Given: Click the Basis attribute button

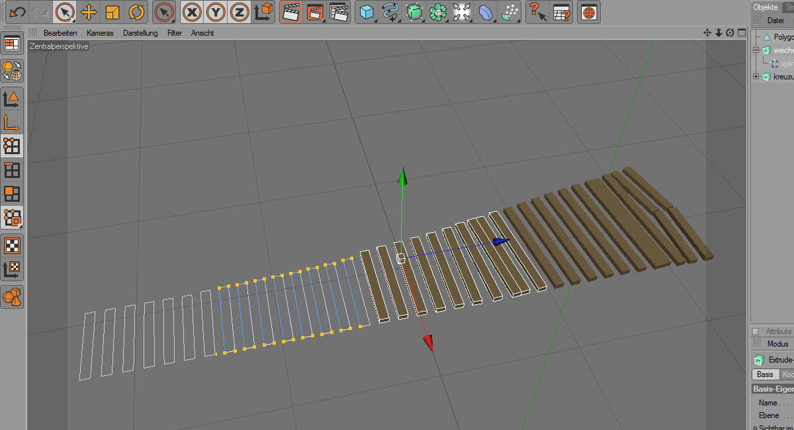Looking at the screenshot, I should pyautogui.click(x=764, y=374).
